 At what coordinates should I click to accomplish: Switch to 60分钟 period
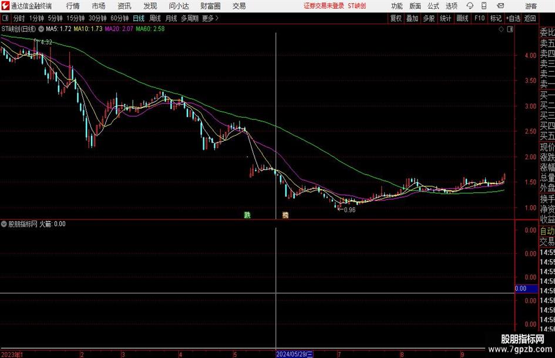click(120, 18)
